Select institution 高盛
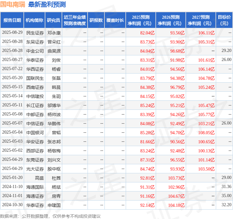The height and width of the screenshot is (219, 233). click(x=39, y=178)
